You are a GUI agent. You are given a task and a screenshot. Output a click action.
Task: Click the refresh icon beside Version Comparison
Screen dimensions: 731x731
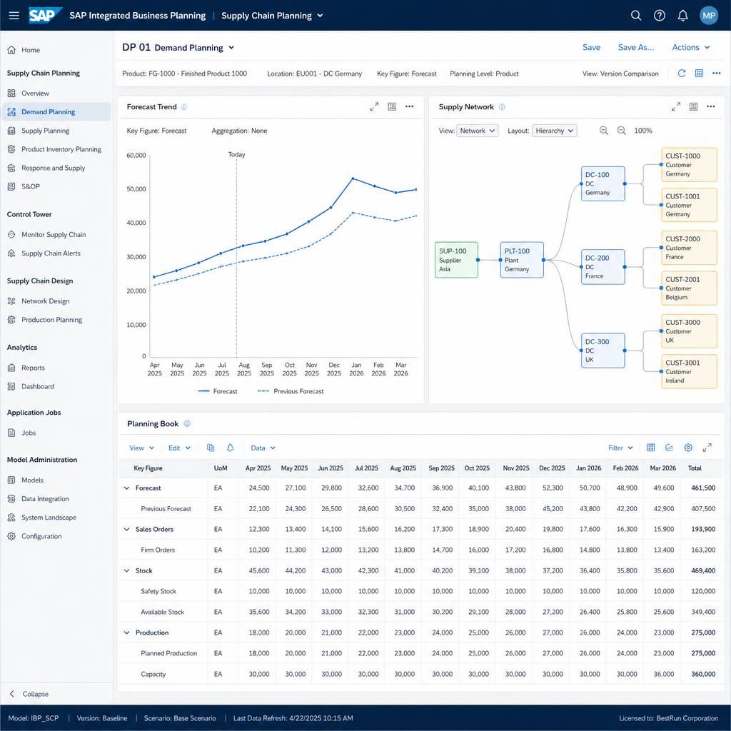(682, 74)
